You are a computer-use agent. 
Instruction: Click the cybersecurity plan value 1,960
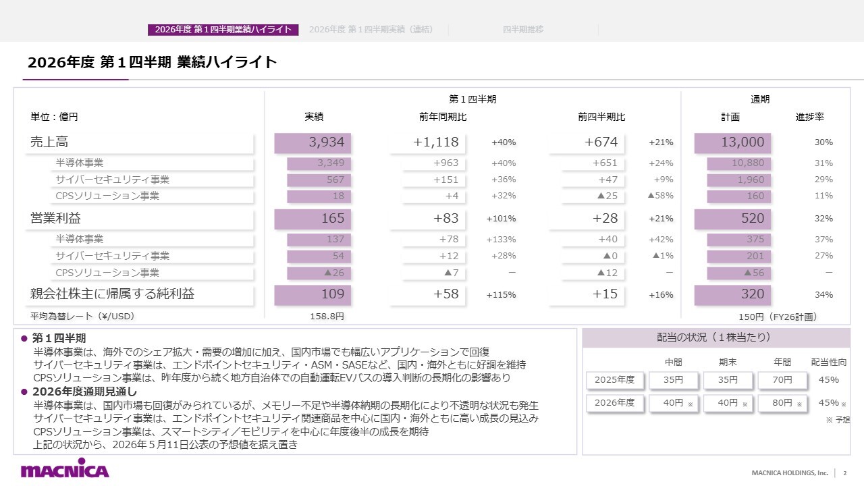point(739,180)
